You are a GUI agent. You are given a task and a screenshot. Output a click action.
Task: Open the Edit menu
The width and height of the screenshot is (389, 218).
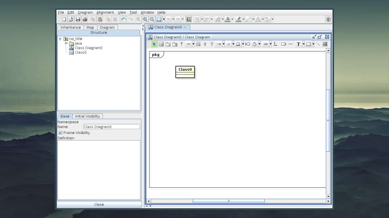tap(71, 12)
